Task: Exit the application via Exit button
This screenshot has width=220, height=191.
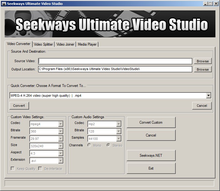Action: click(x=151, y=168)
